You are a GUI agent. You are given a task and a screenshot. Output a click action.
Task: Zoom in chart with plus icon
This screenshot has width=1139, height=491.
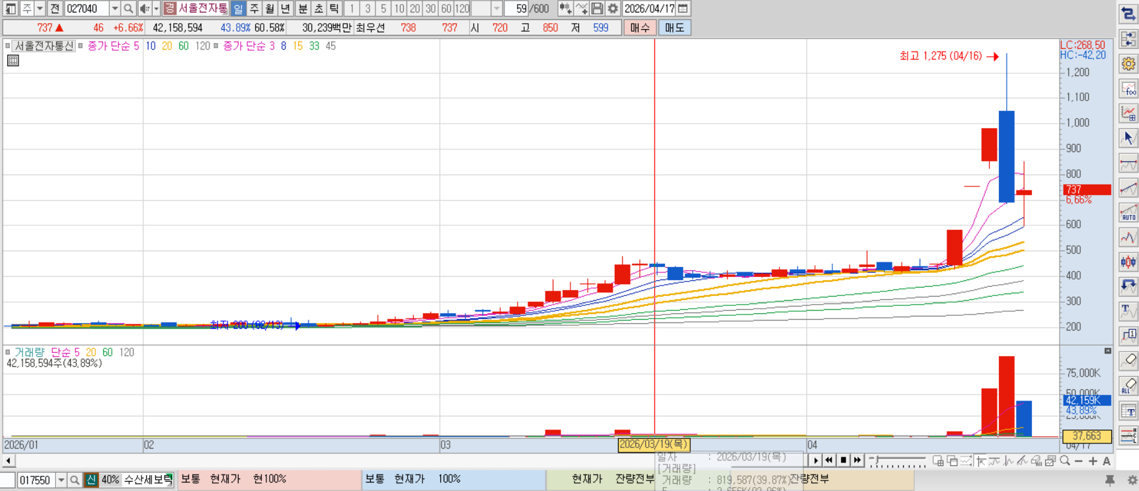(x=1093, y=461)
